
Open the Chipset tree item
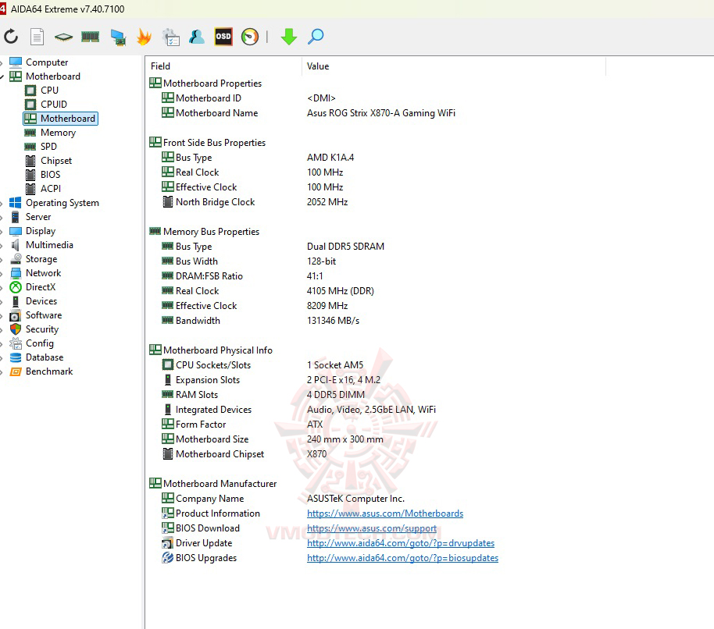click(56, 161)
